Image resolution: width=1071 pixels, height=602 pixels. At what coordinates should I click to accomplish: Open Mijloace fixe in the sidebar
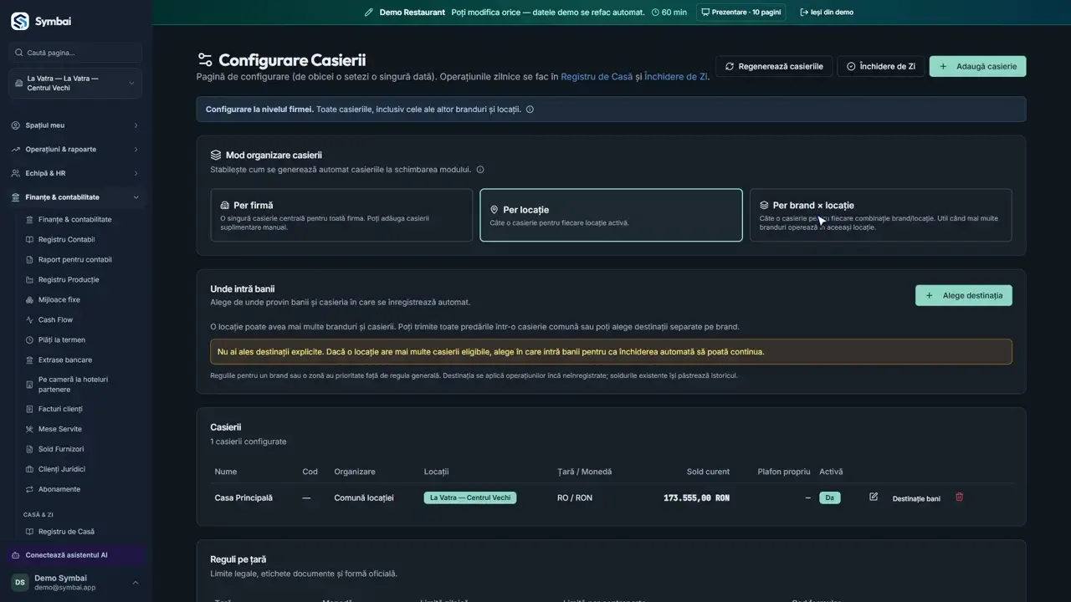pyautogui.click(x=59, y=299)
